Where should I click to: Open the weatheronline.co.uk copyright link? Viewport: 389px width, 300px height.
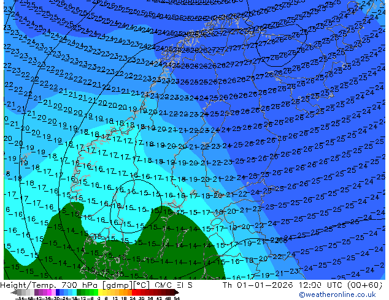(x=337, y=294)
